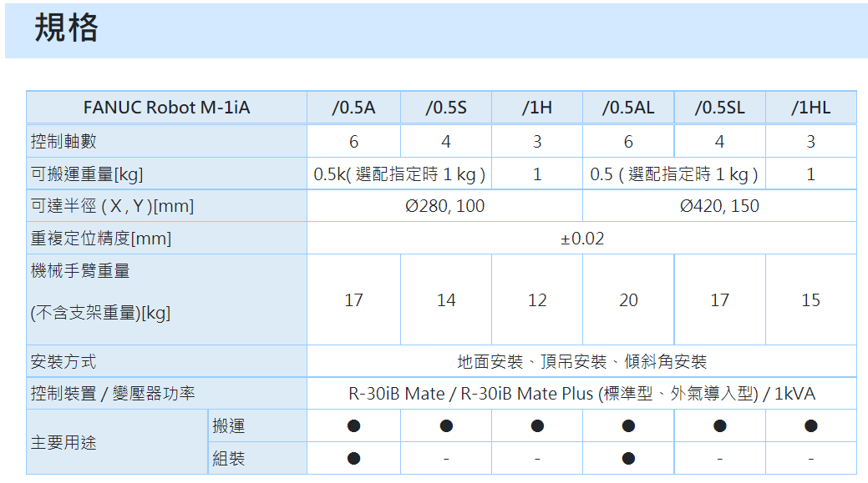868x483 pixels.
Task: Click the 組裝 dash under /1HL
Action: click(811, 458)
